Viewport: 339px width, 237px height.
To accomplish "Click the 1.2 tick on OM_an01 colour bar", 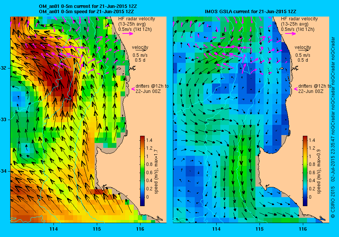I will 149,148.
